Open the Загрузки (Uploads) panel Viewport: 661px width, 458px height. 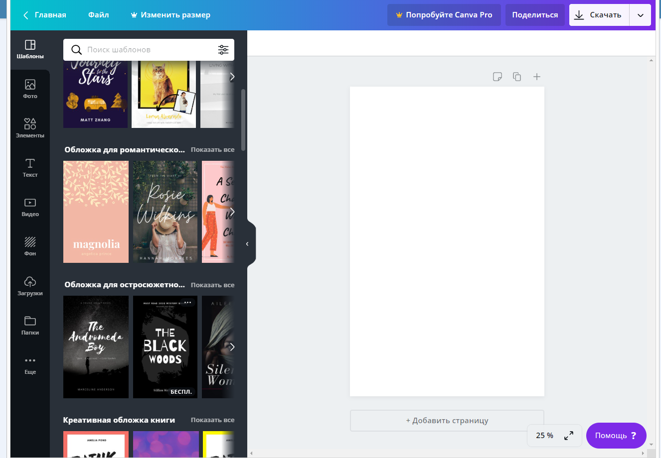[30, 286]
